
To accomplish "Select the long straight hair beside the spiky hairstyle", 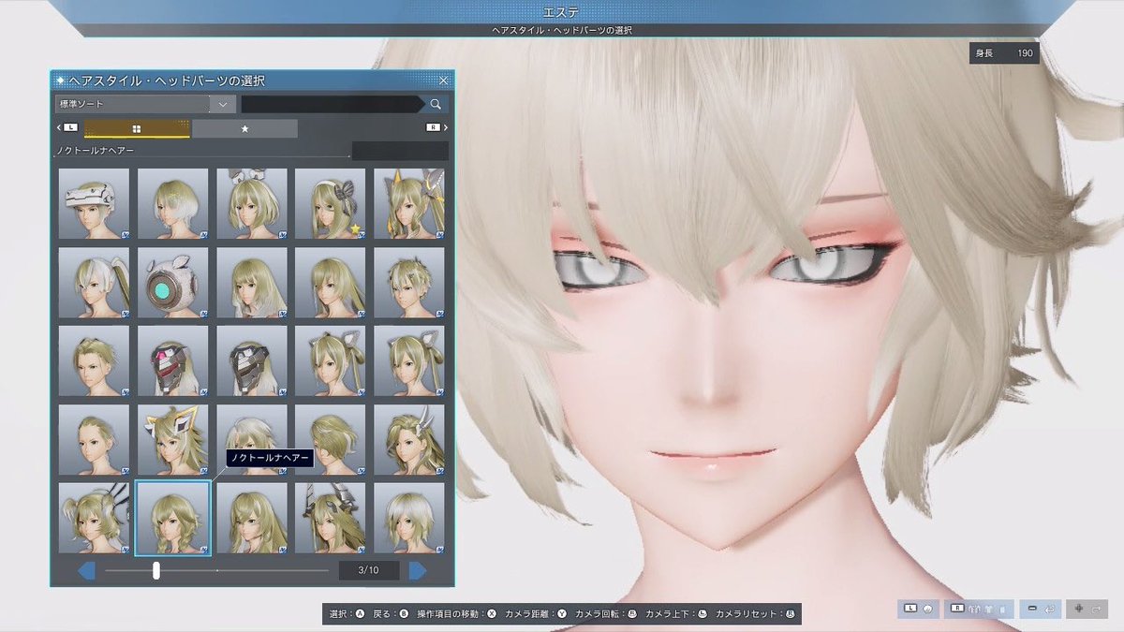I will click(x=331, y=282).
